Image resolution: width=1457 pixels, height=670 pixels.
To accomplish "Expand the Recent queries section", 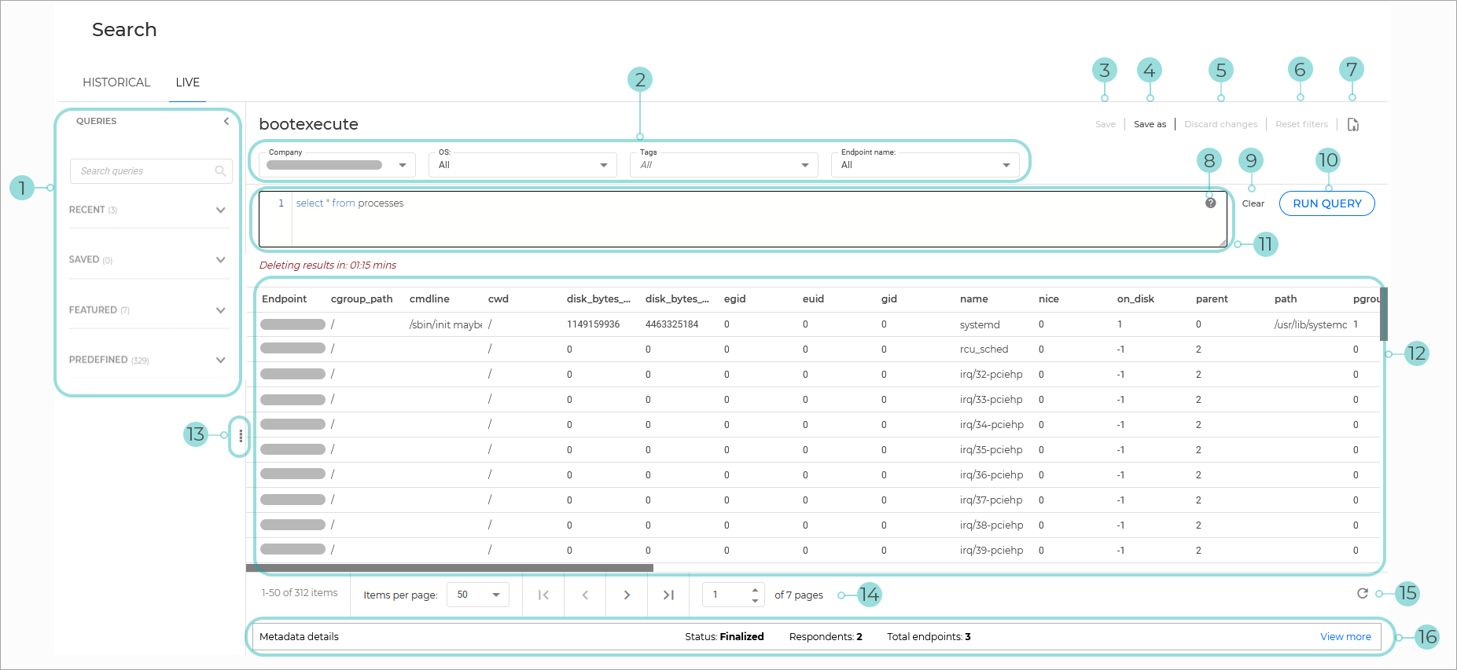I will click(x=148, y=210).
